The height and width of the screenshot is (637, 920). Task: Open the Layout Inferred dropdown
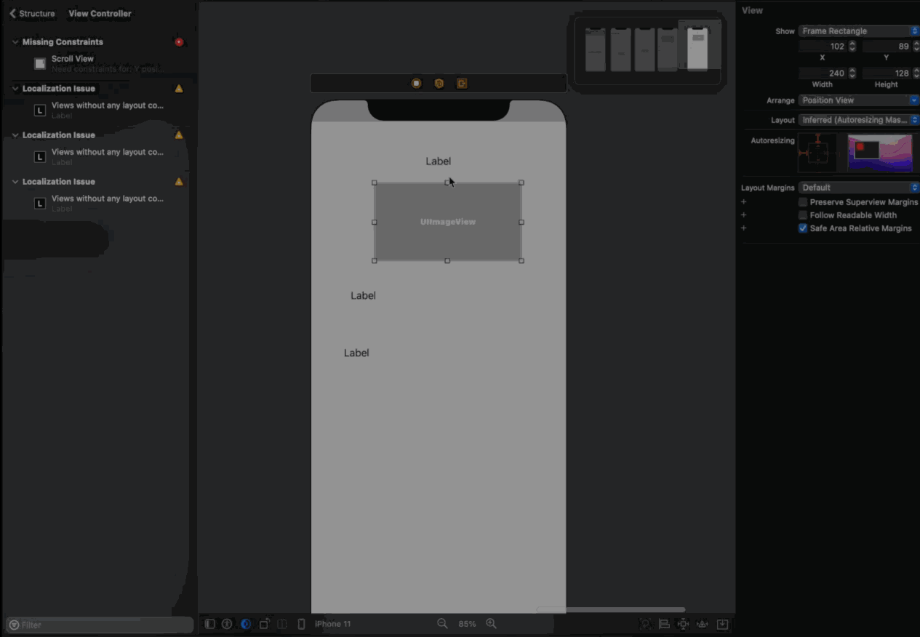coord(859,120)
